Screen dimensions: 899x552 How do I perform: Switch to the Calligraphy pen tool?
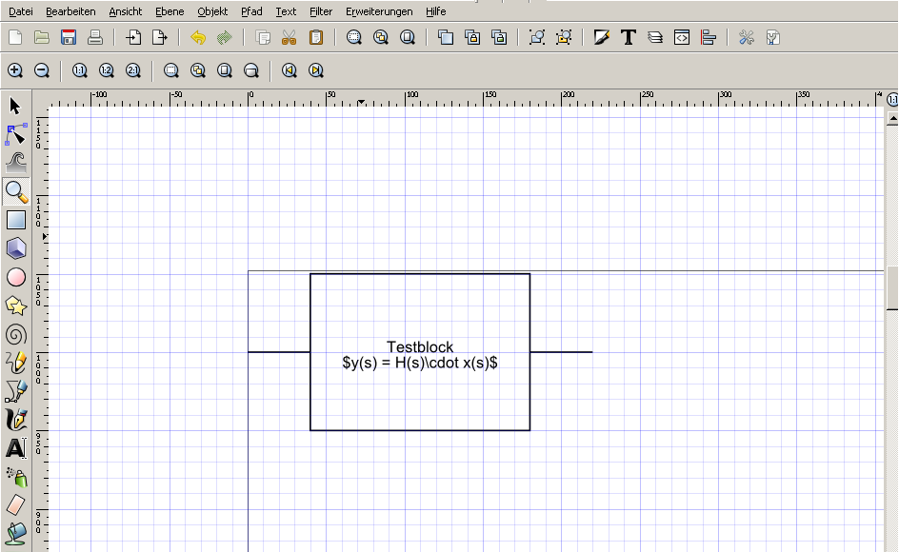click(16, 419)
